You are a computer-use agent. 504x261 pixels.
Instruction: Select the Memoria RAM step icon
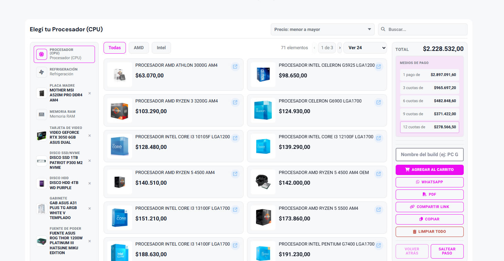pos(42,115)
